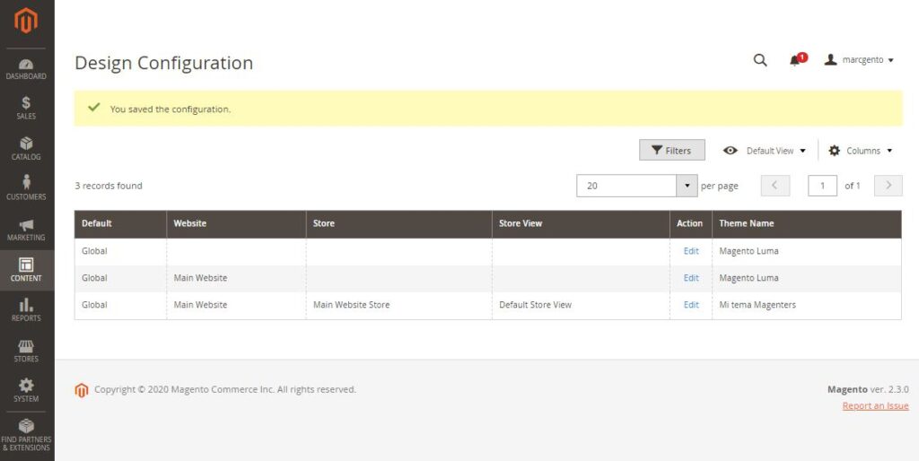
Task: Click the Filters button
Action: tap(671, 151)
